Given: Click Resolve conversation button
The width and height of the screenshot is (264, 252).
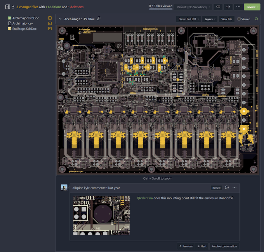Looking at the screenshot, I should pos(224,246).
